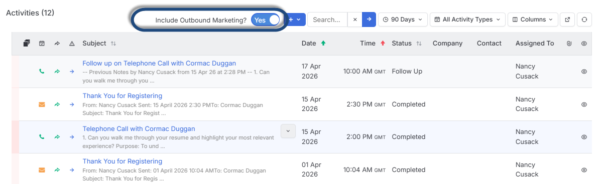The width and height of the screenshot is (606, 184).
Task: Click the 10:04 AM GMT time cell
Action: tap(365, 170)
